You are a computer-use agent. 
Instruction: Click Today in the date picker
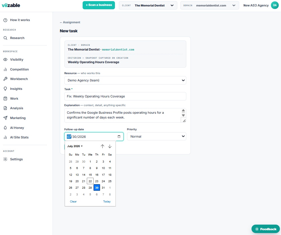[x=107, y=202]
